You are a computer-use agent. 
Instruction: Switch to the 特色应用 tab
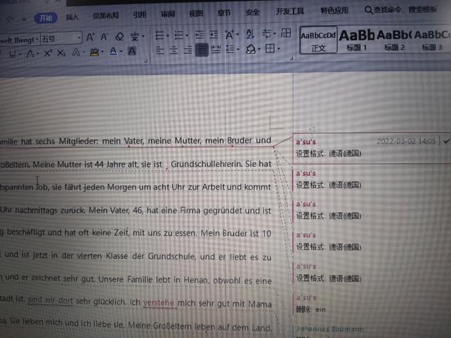pyautogui.click(x=334, y=11)
